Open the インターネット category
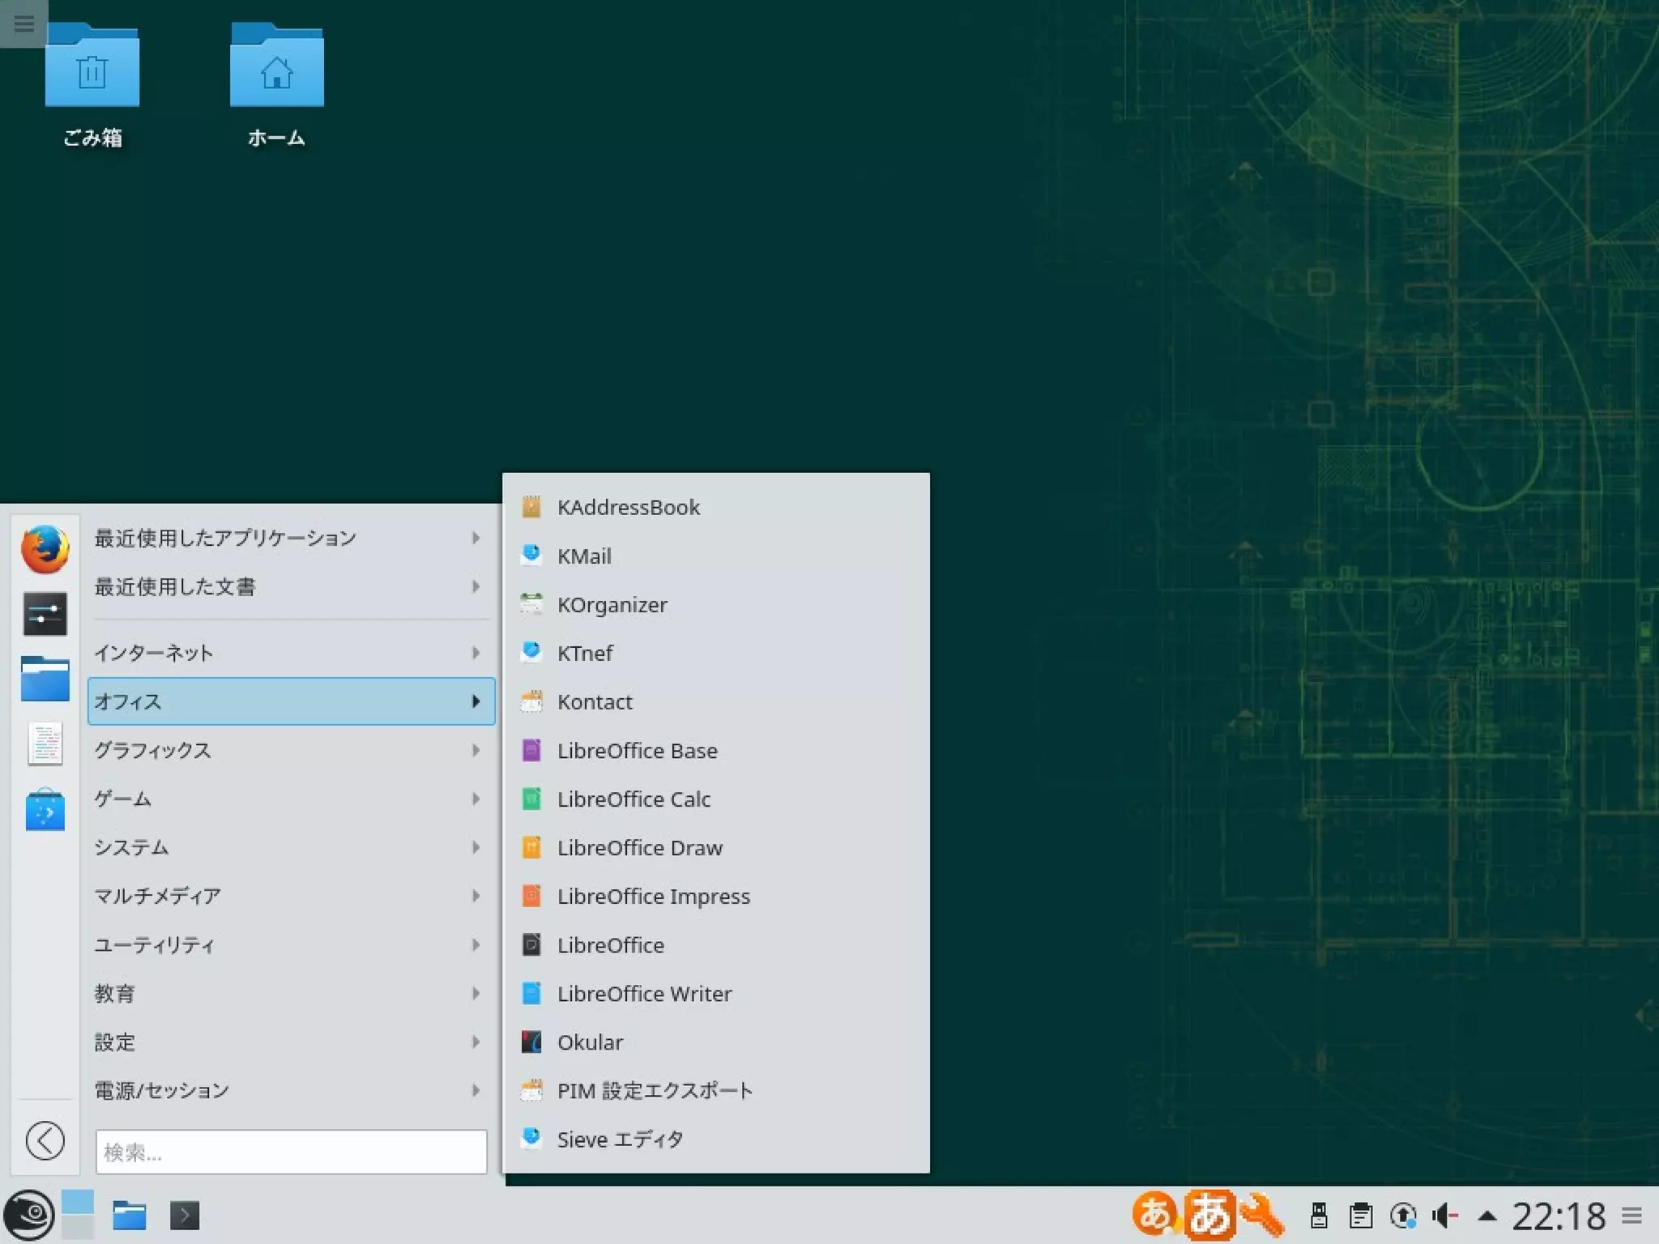This screenshot has height=1244, width=1659. pyautogui.click(x=291, y=653)
